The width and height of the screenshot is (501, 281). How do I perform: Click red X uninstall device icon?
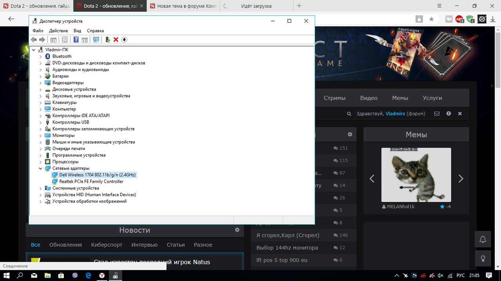click(116, 39)
